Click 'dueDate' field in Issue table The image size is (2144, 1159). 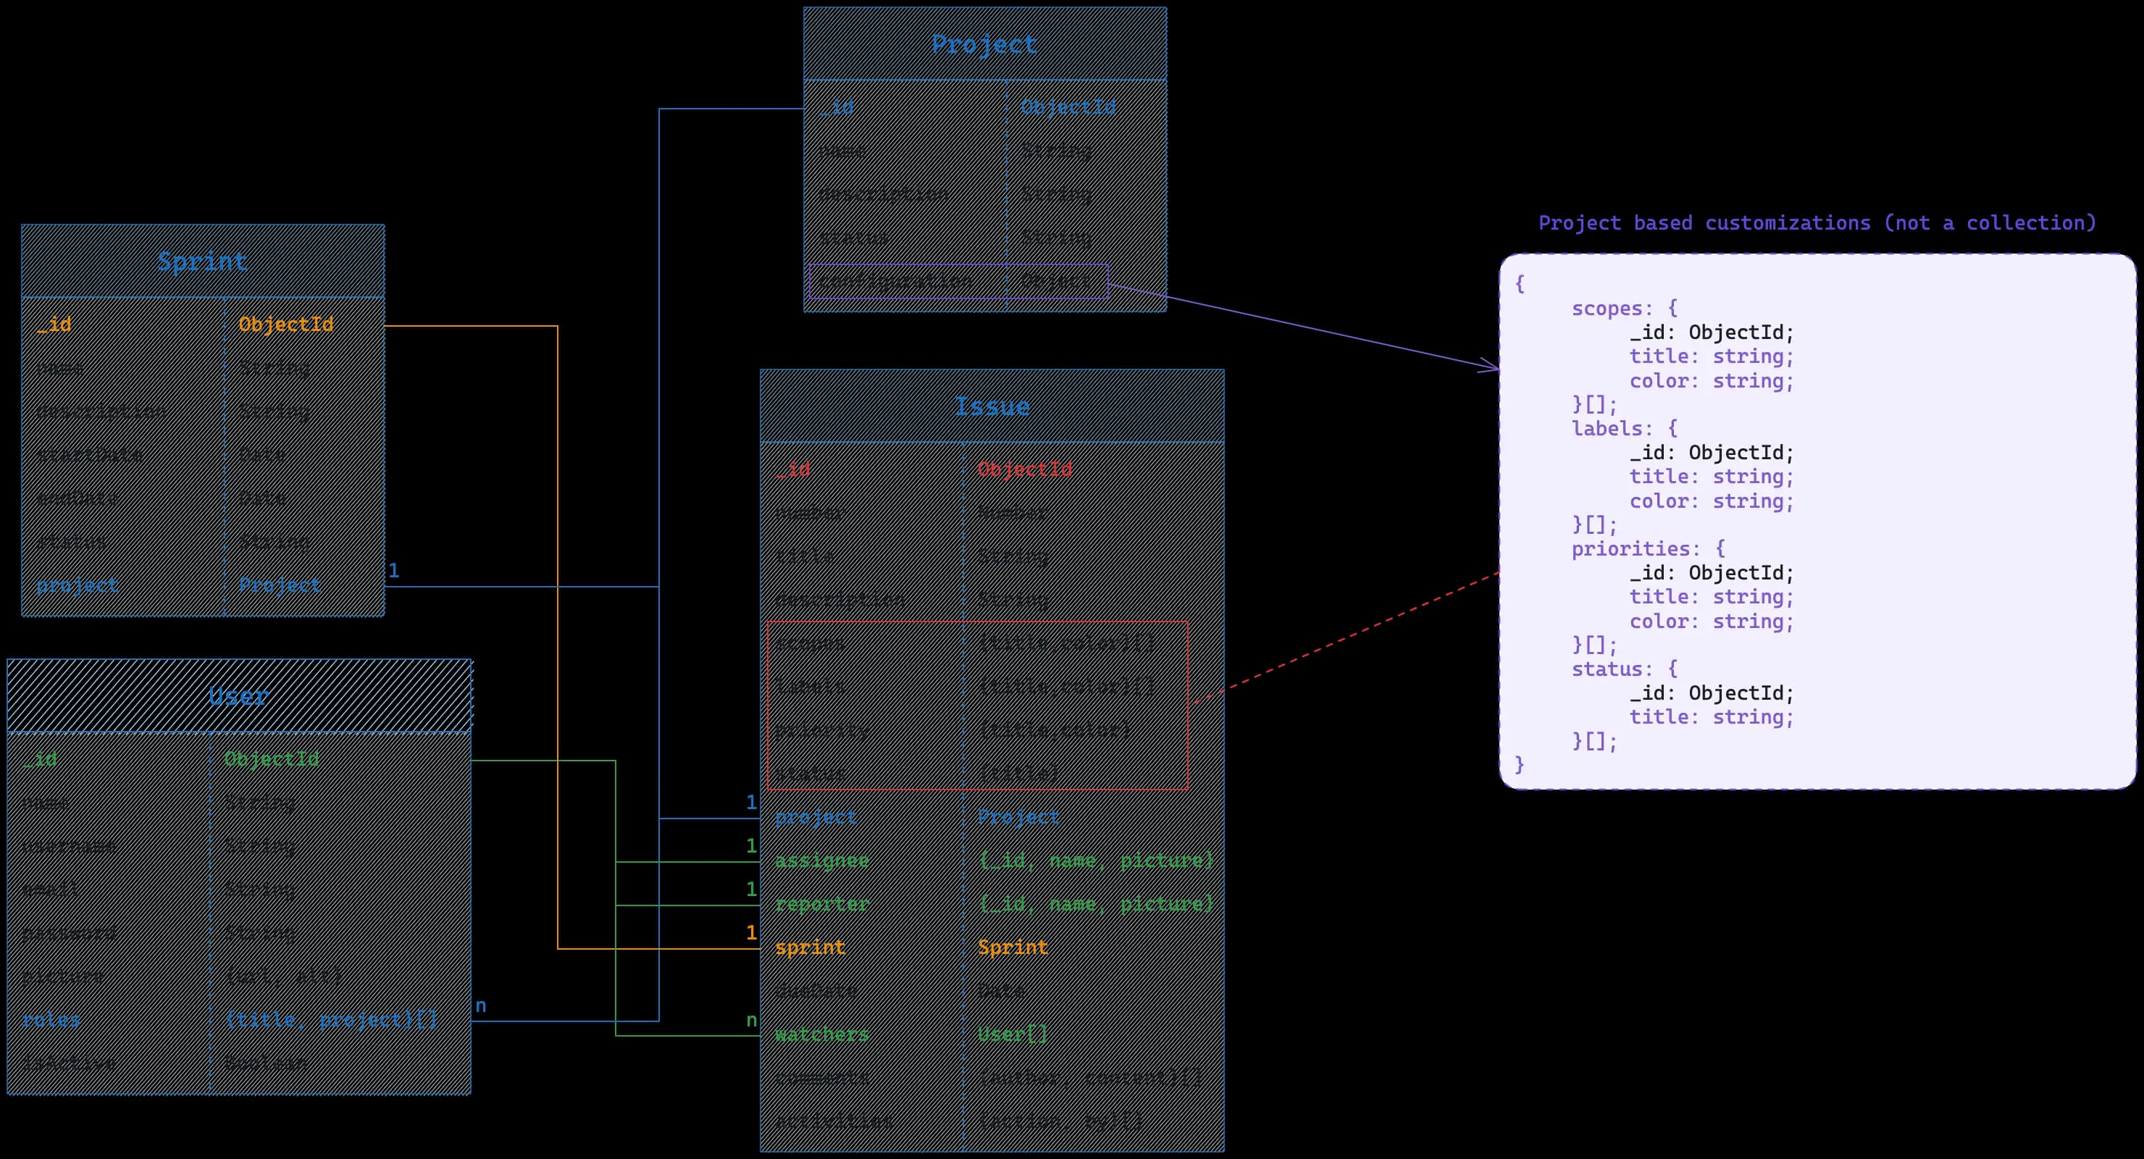click(816, 991)
